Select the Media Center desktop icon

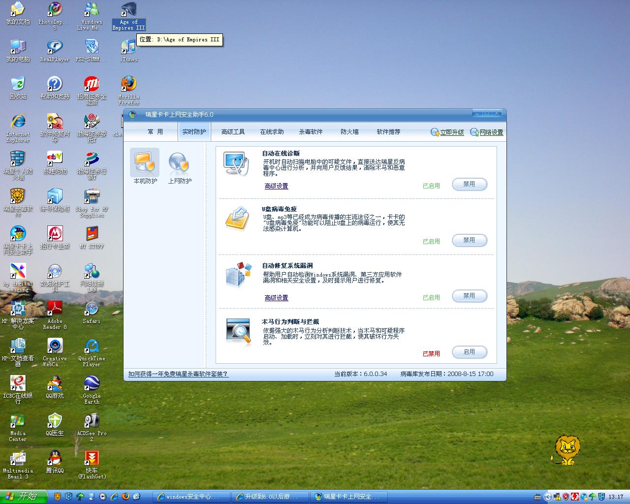coord(18,427)
